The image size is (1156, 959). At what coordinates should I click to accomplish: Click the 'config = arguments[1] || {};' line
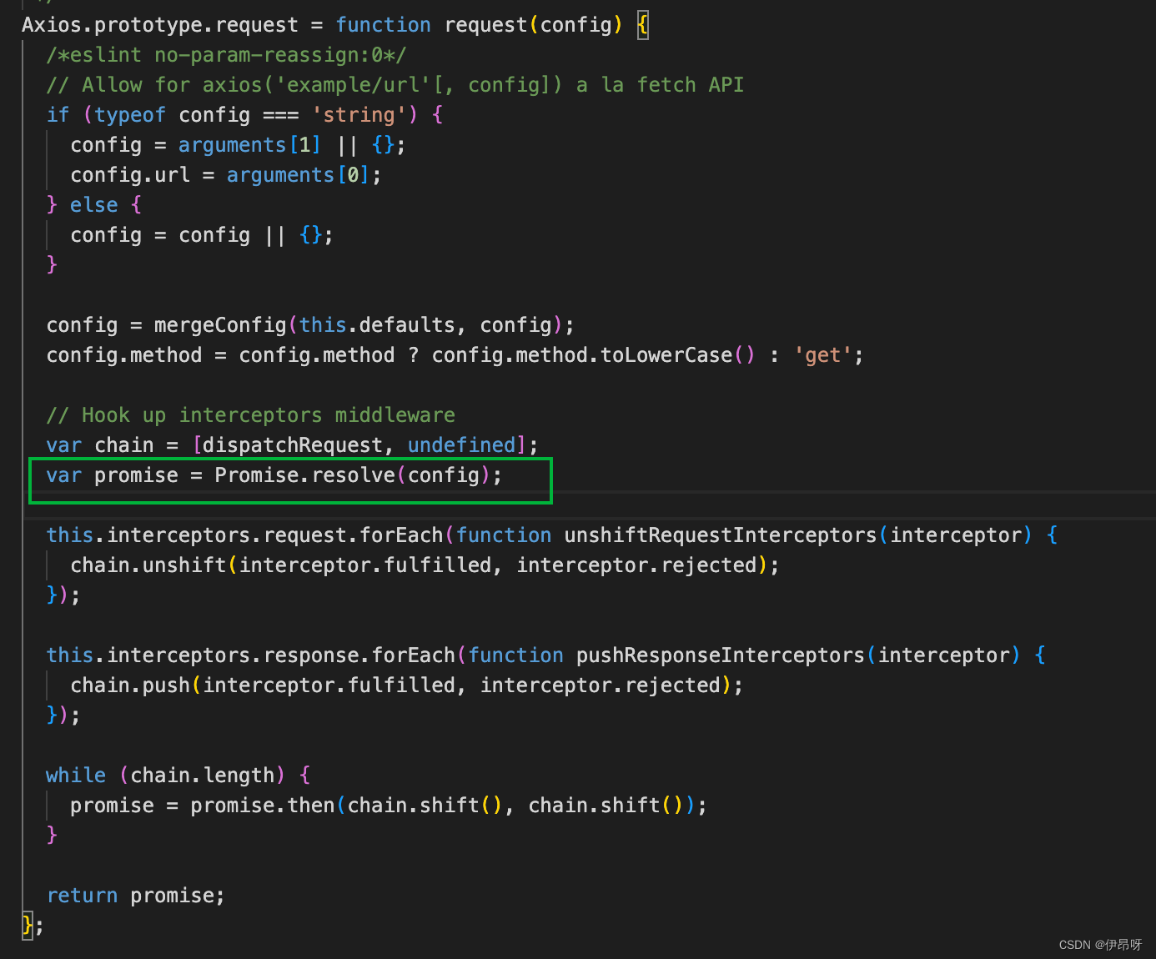238,145
